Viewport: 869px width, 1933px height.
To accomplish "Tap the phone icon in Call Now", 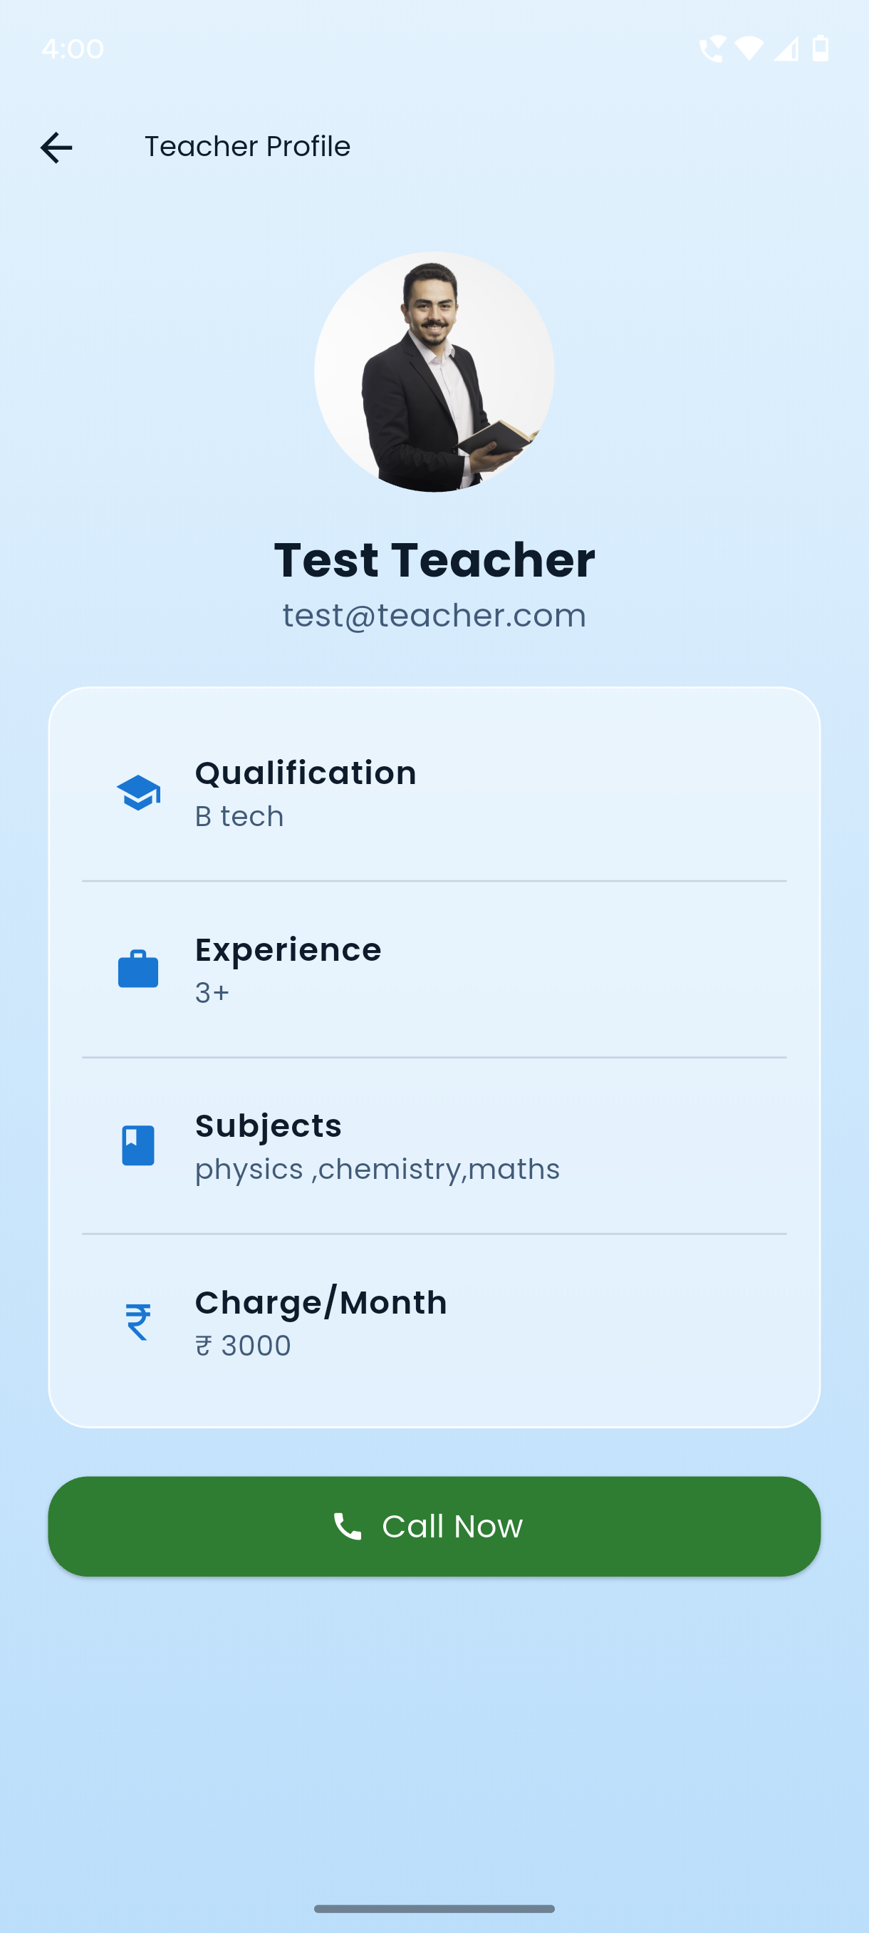I will point(347,1525).
